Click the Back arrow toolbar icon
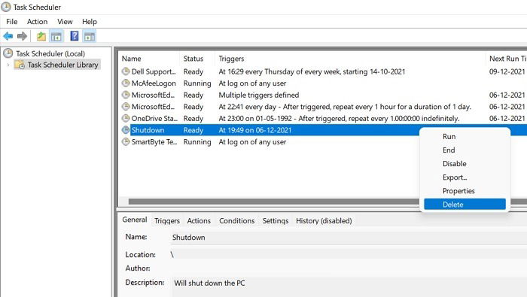The image size is (527, 297). (x=8, y=36)
